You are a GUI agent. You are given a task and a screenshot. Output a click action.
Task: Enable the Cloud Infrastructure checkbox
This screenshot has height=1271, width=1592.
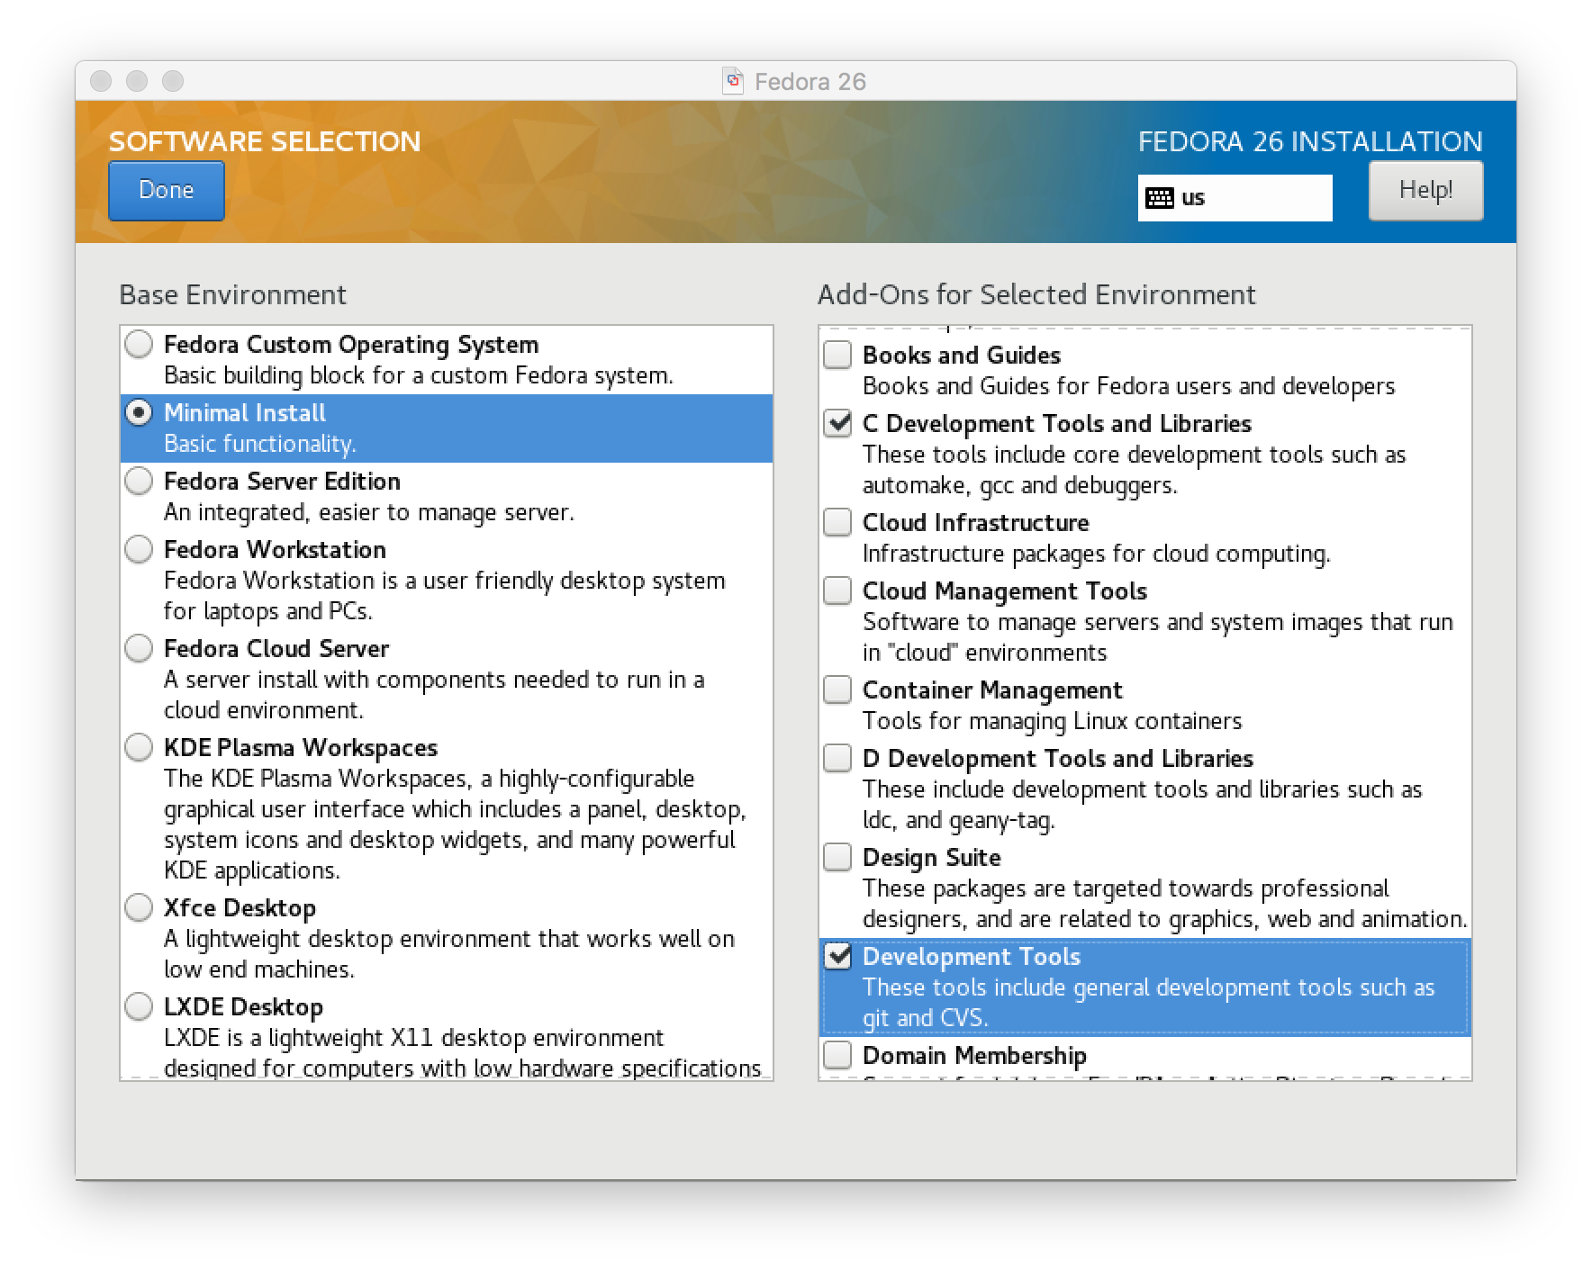pyautogui.click(x=837, y=522)
